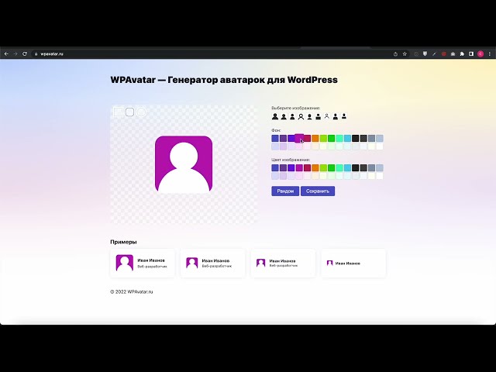Click the smallest Иван Иванов example card
The width and height of the screenshot is (496, 372).
[x=353, y=263]
